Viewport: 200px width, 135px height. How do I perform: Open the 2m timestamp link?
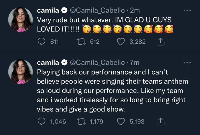click(135, 11)
